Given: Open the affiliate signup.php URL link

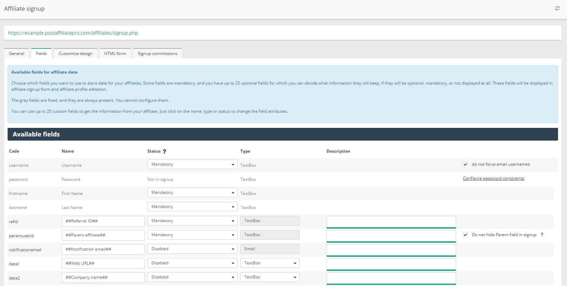Looking at the screenshot, I should pos(73,33).
